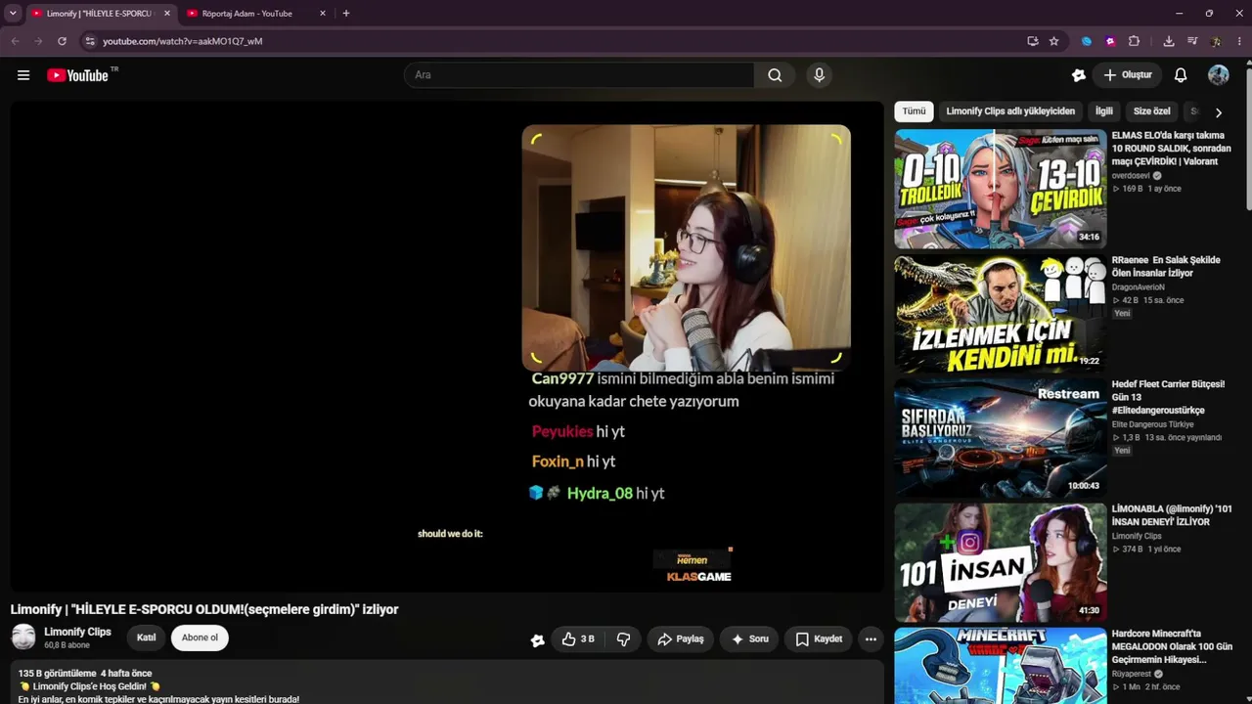The width and height of the screenshot is (1252, 704).
Task: Open the tab search dropdown arrow
Action: [13, 14]
